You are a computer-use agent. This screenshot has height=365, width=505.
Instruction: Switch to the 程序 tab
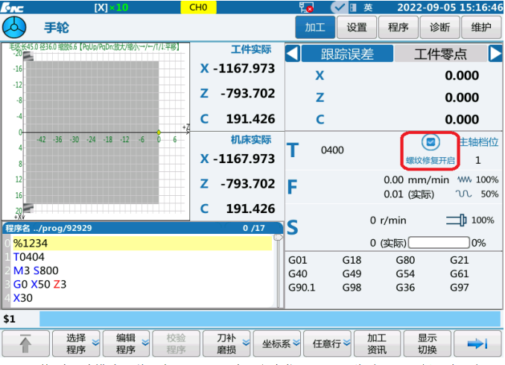398,28
